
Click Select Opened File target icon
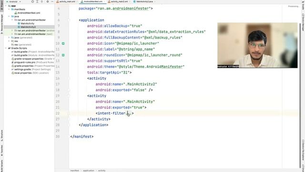coord(32,1)
